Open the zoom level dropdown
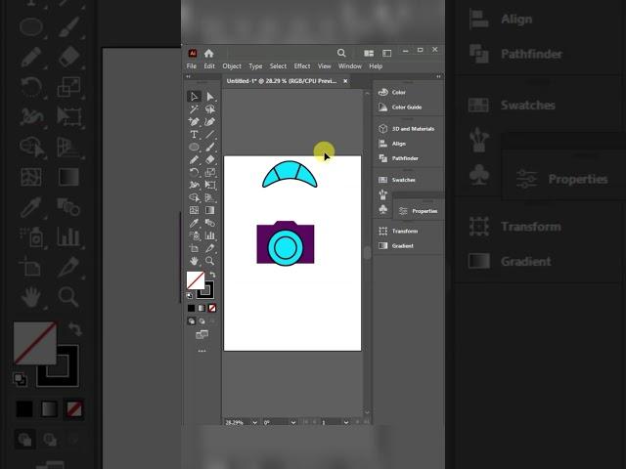The image size is (626, 469). [255, 422]
